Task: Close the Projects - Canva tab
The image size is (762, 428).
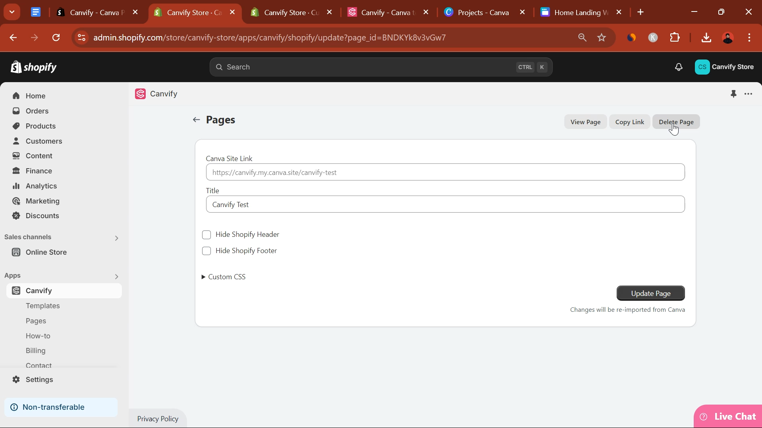Action: click(523, 12)
